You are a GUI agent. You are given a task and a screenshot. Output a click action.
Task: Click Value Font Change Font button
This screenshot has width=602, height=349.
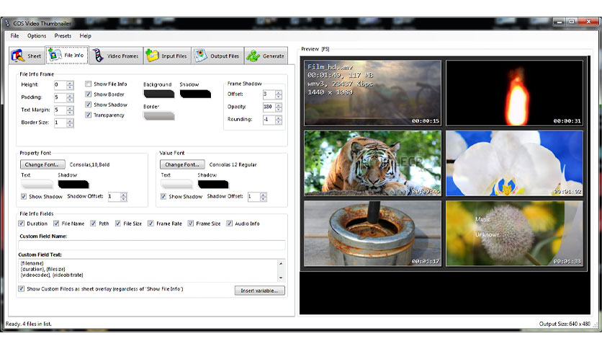pos(182,164)
